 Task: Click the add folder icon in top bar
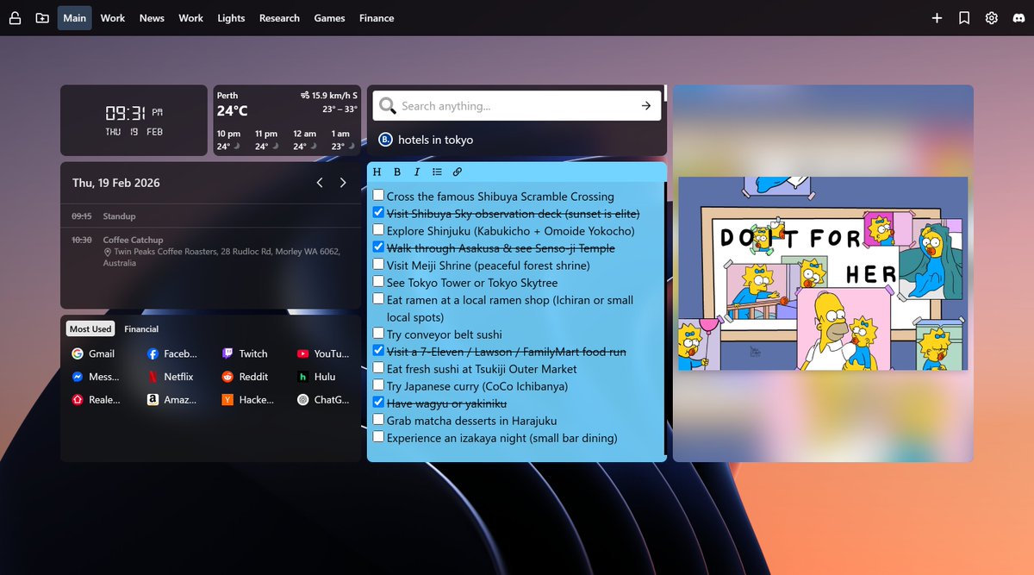(42, 18)
